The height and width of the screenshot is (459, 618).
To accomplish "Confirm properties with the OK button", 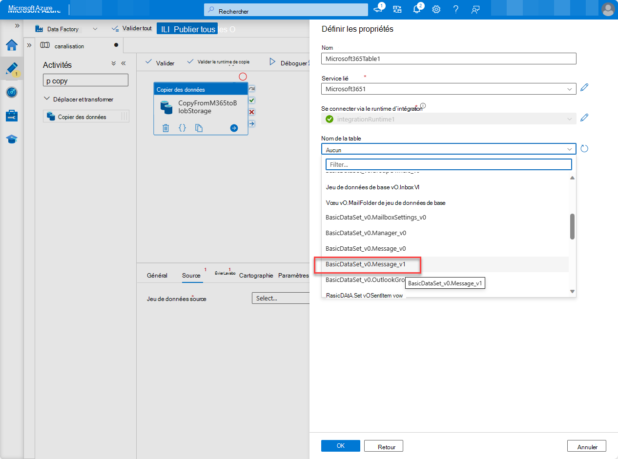I will point(340,445).
